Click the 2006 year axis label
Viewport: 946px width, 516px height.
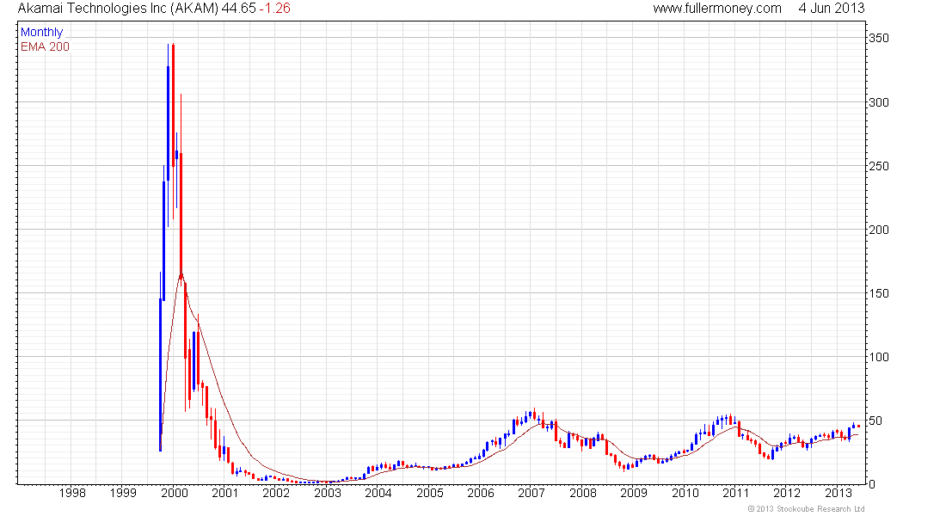481,493
